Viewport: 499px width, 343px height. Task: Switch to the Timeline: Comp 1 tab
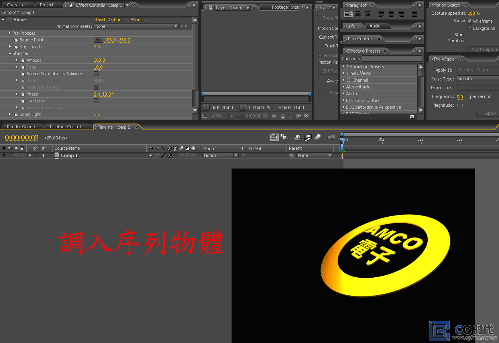65,127
